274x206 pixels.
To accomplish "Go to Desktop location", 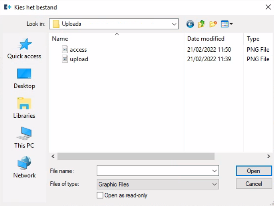I will tap(24, 78).
